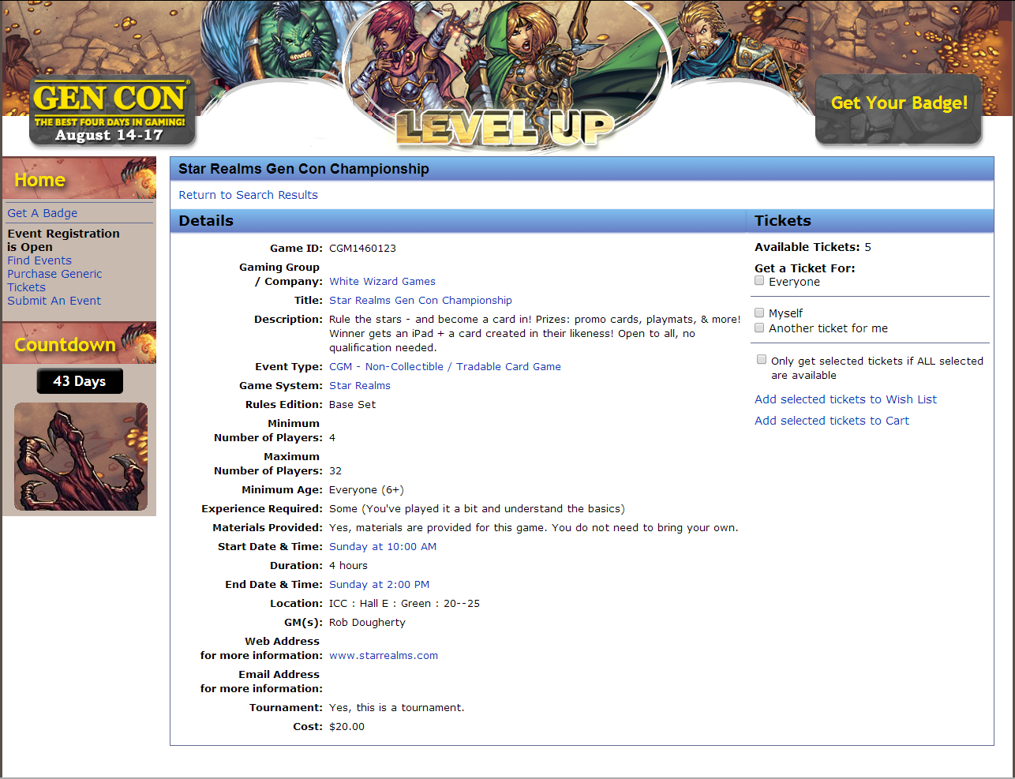Select Everyone (6+) minimum age value
This screenshot has height=779, width=1015.
click(x=366, y=489)
